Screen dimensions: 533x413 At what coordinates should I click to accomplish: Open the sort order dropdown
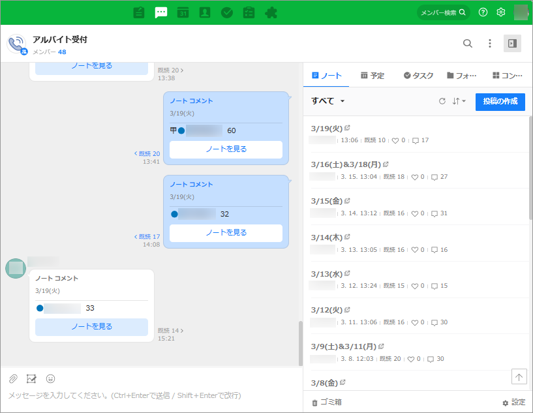(459, 101)
